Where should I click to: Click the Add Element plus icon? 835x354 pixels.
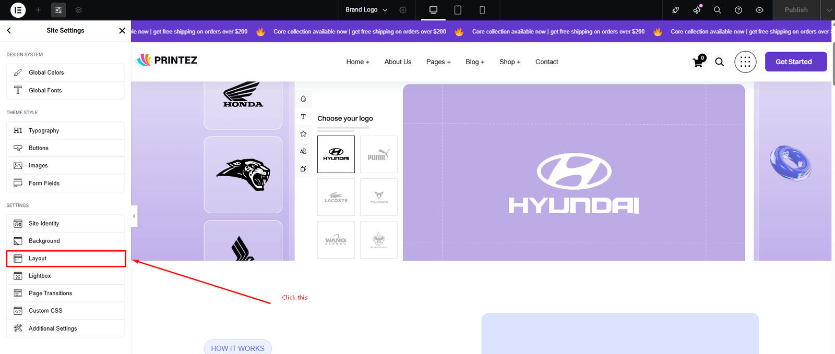point(38,10)
